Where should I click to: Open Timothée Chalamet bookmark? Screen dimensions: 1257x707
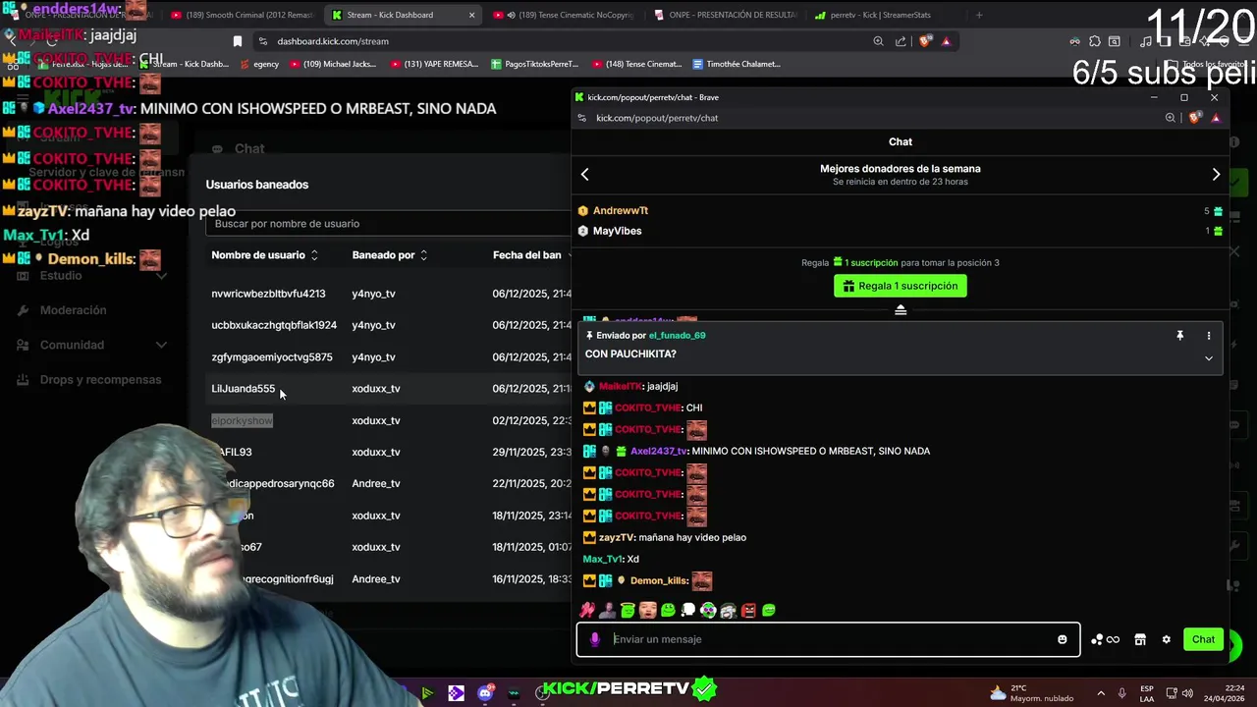[737, 64]
